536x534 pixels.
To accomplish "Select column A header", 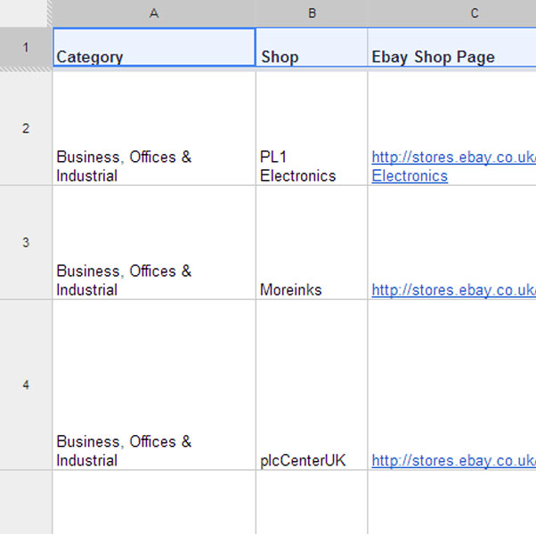I will (x=154, y=13).
